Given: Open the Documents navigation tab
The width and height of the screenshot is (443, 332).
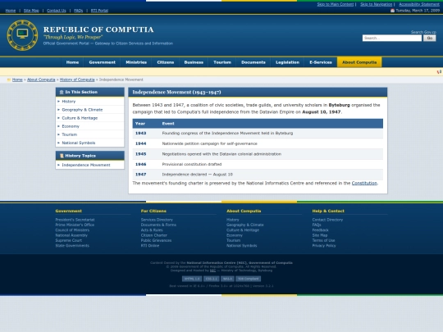Looking at the screenshot, I should click(253, 62).
